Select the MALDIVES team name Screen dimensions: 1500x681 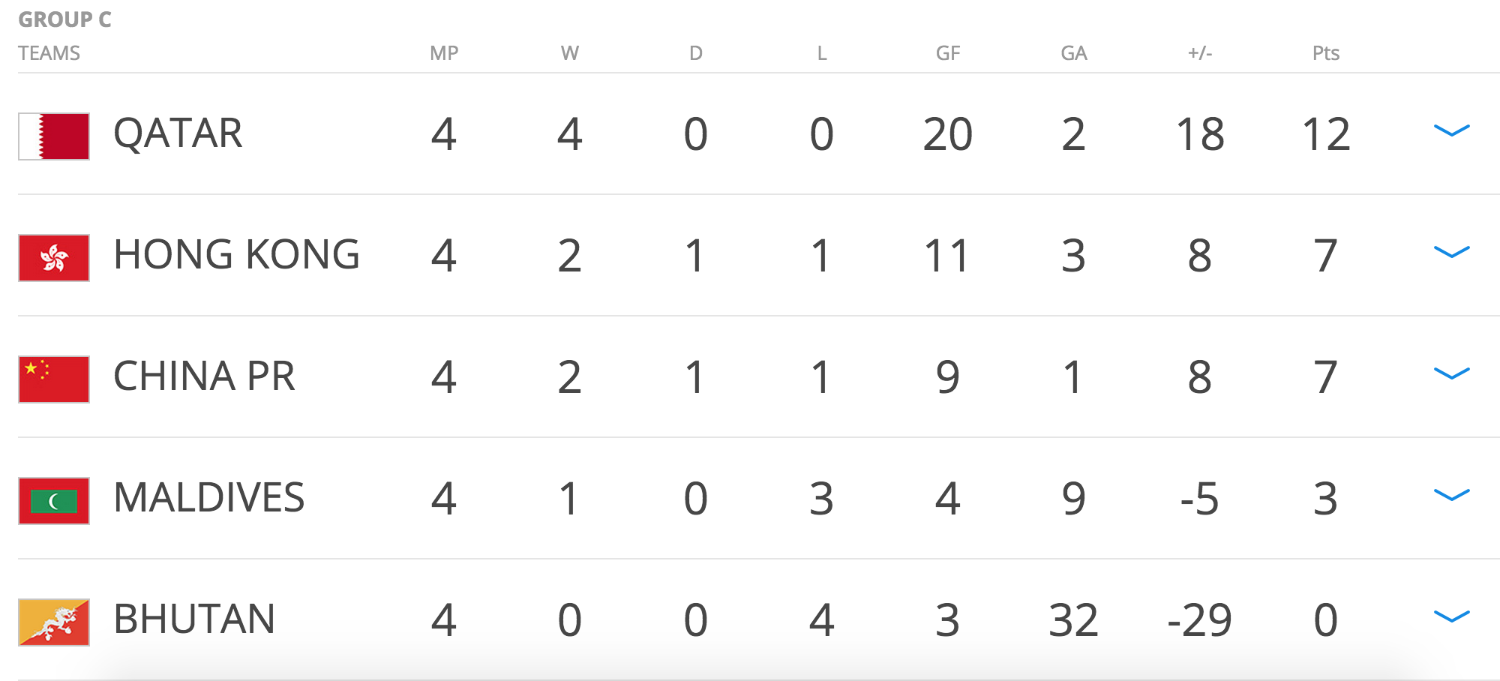click(209, 498)
